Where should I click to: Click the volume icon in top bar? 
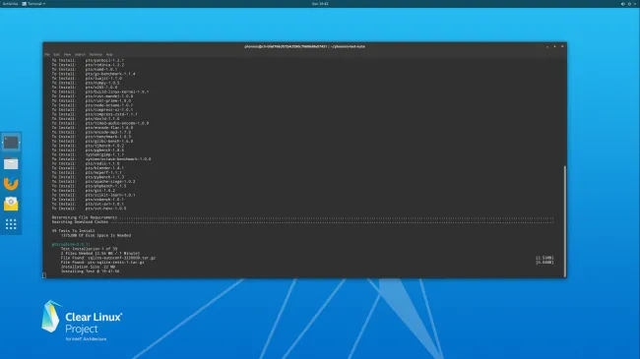pos(623,4)
